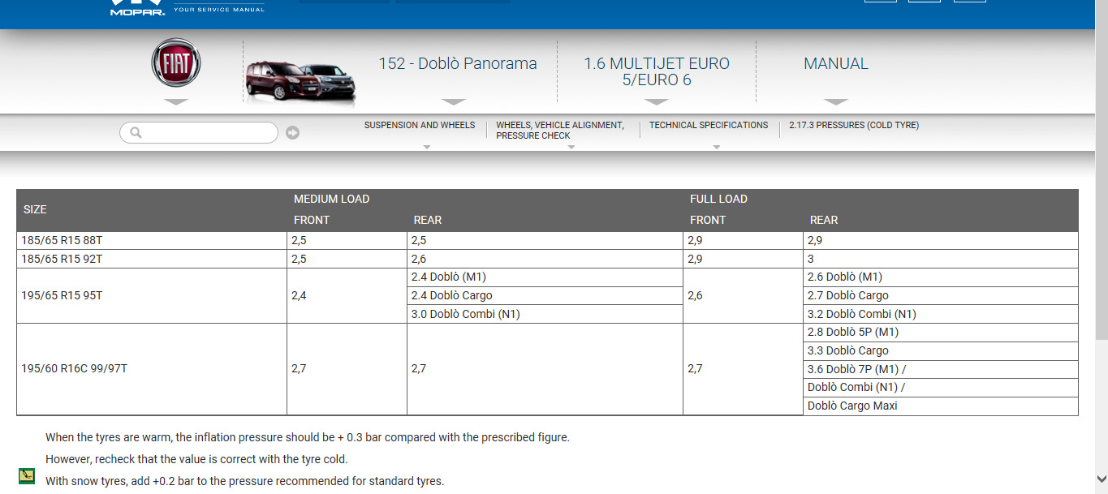
Task: Click the SIZE column header
Action: (x=35, y=209)
